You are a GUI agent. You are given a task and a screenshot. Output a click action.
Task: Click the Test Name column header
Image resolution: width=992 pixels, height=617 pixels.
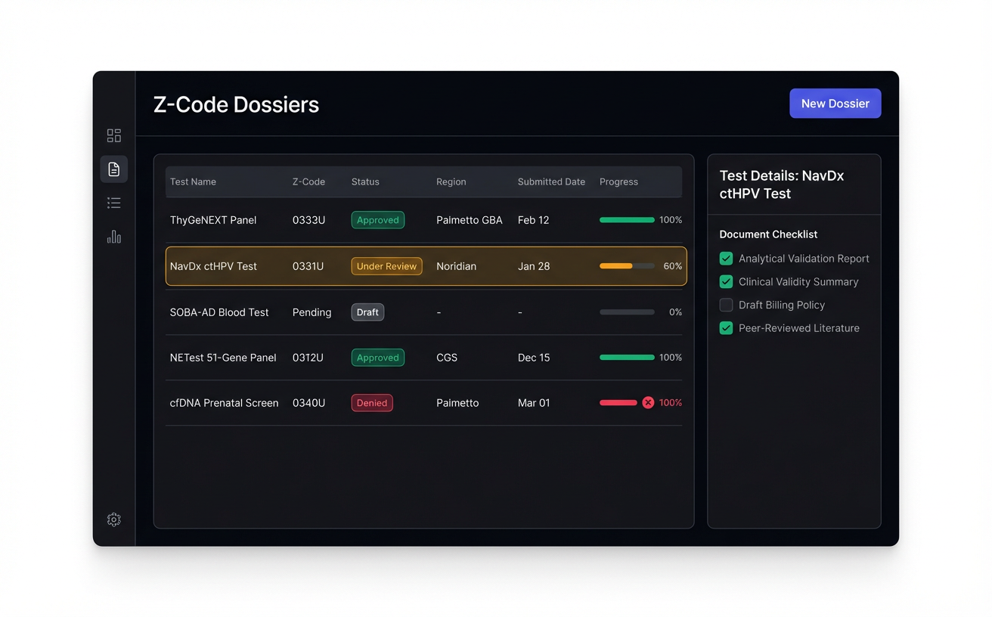coord(193,181)
